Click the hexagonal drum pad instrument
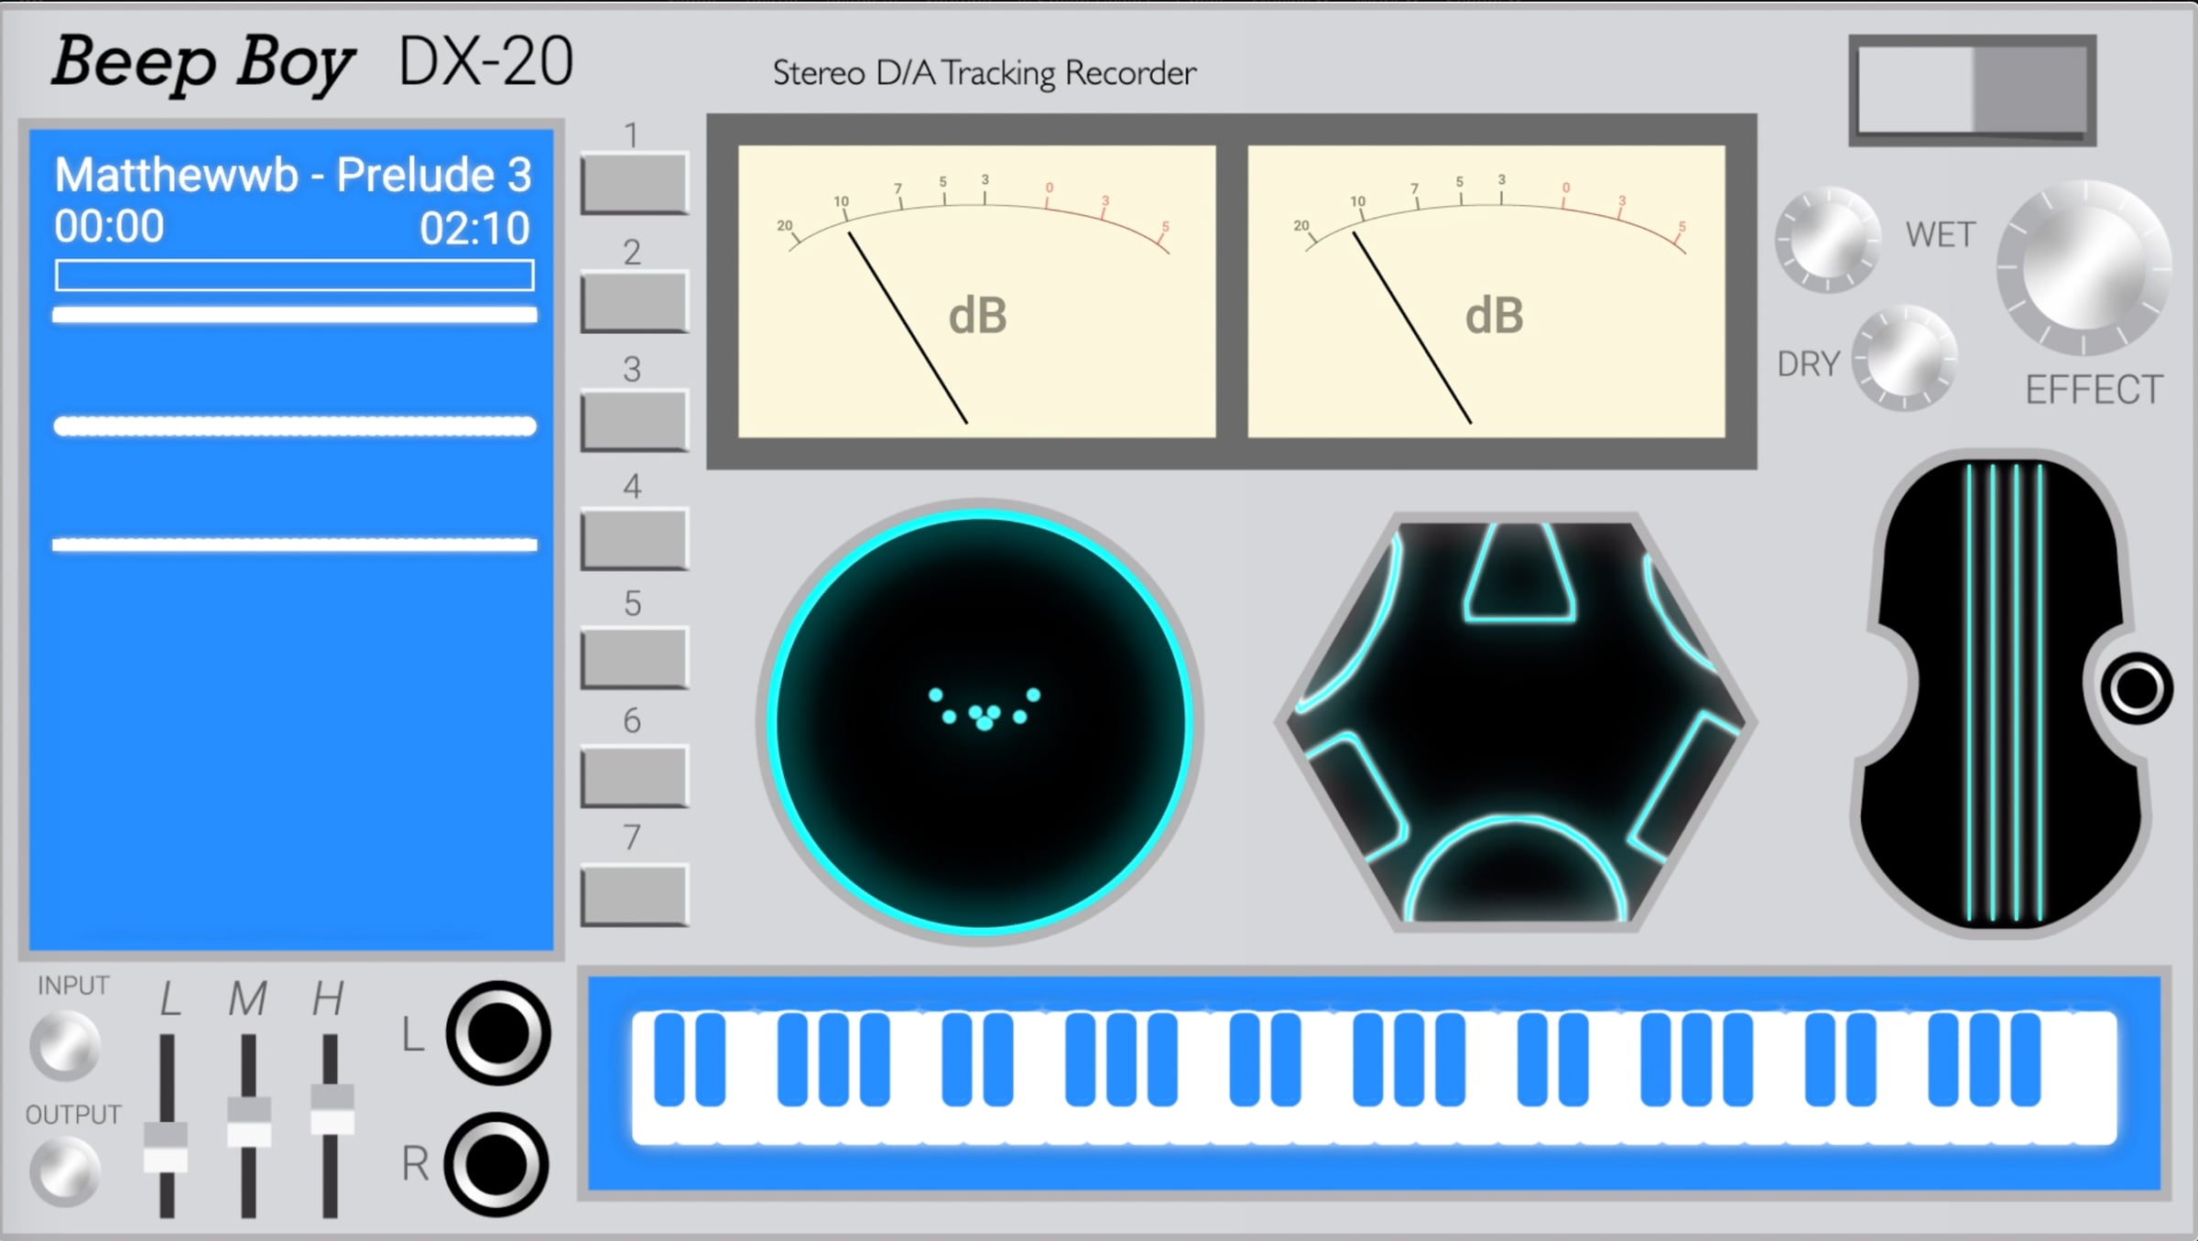 [1516, 723]
